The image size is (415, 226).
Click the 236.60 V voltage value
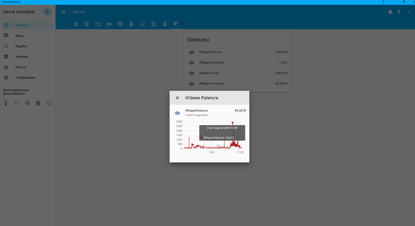[x=282, y=73]
